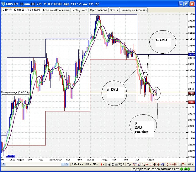
Task: Click the last green status circle
Action: click(x=189, y=169)
